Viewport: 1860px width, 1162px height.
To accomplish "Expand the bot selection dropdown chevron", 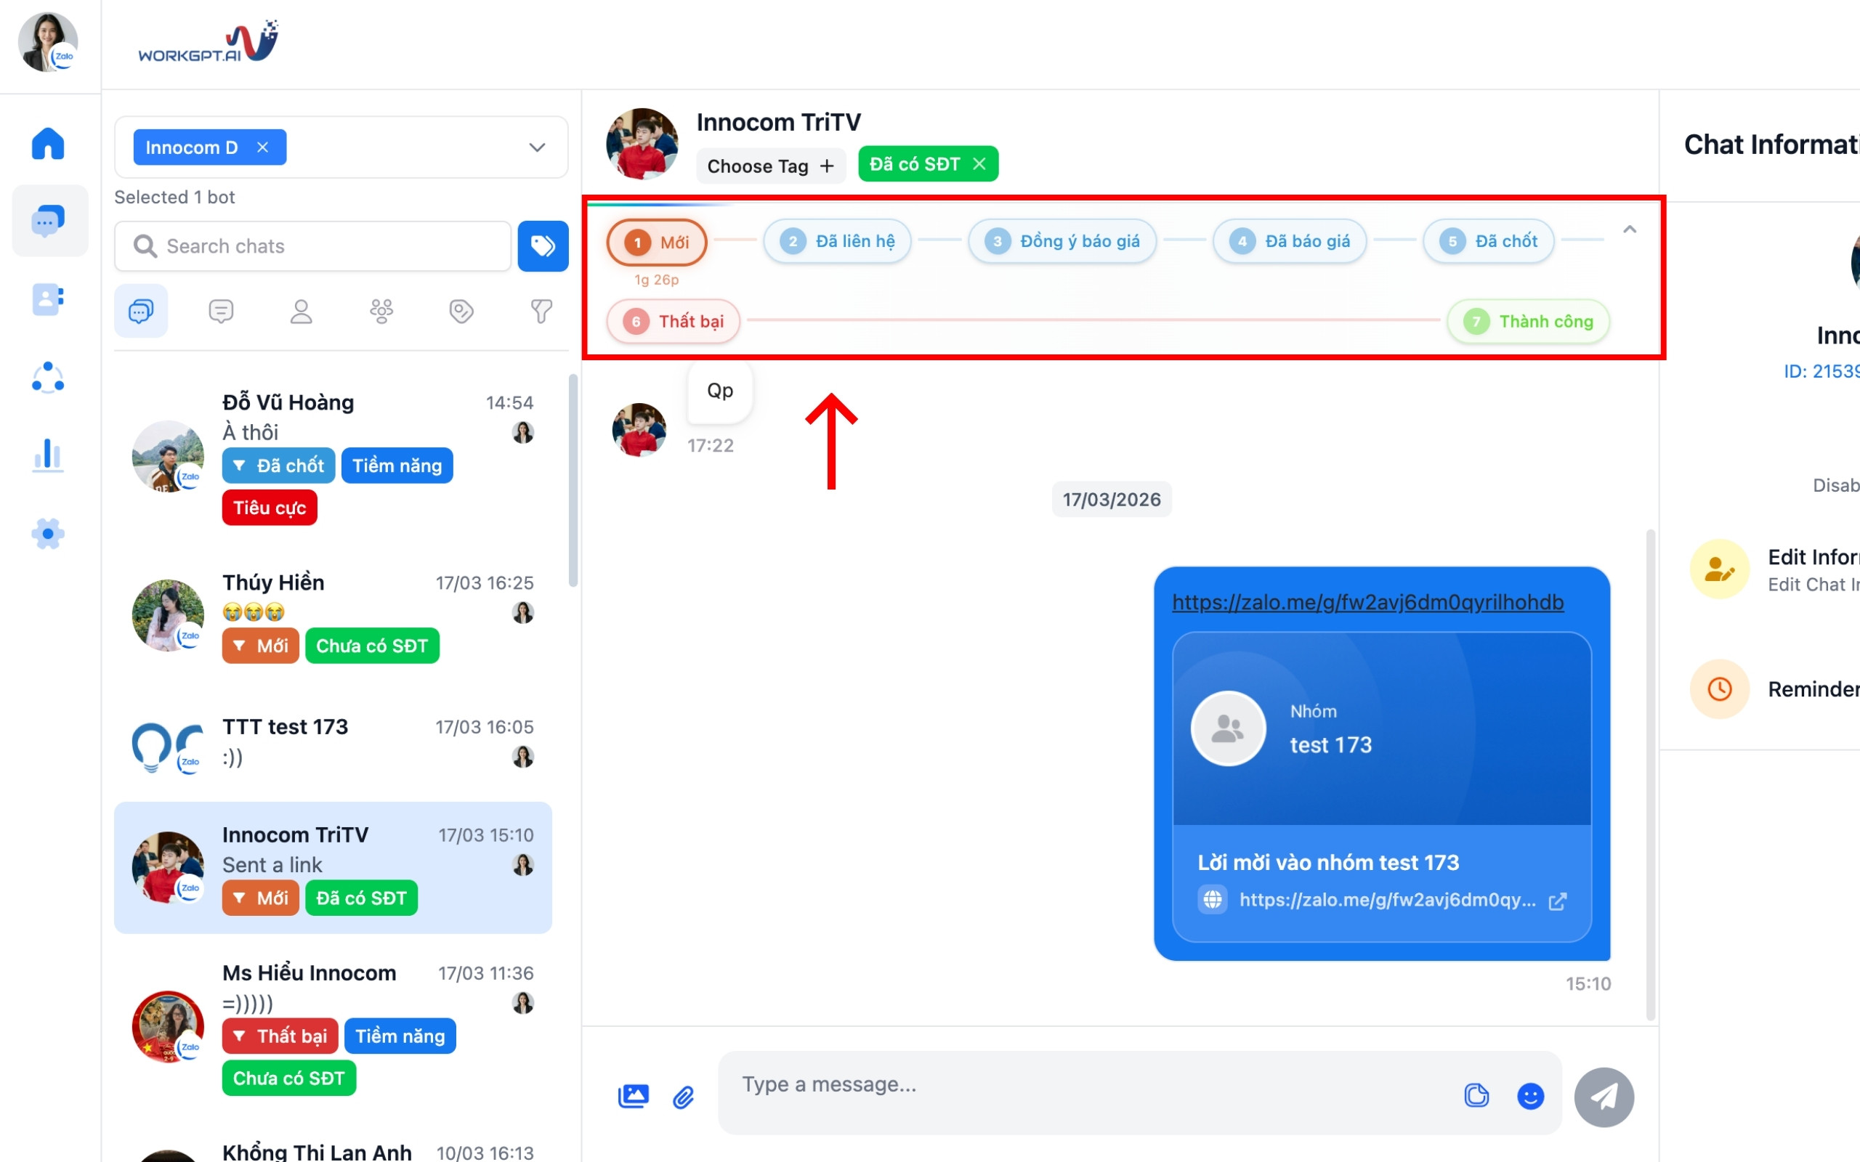I will point(536,147).
